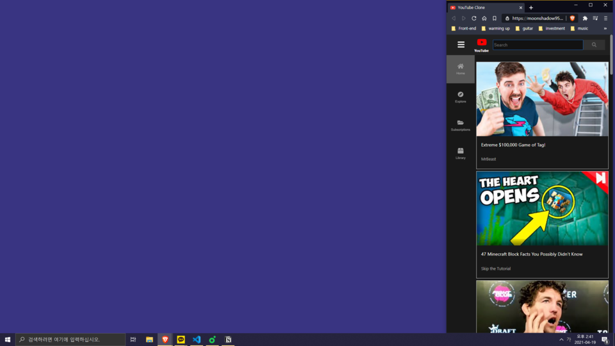Close the YouTube Clone tab

pos(520,8)
